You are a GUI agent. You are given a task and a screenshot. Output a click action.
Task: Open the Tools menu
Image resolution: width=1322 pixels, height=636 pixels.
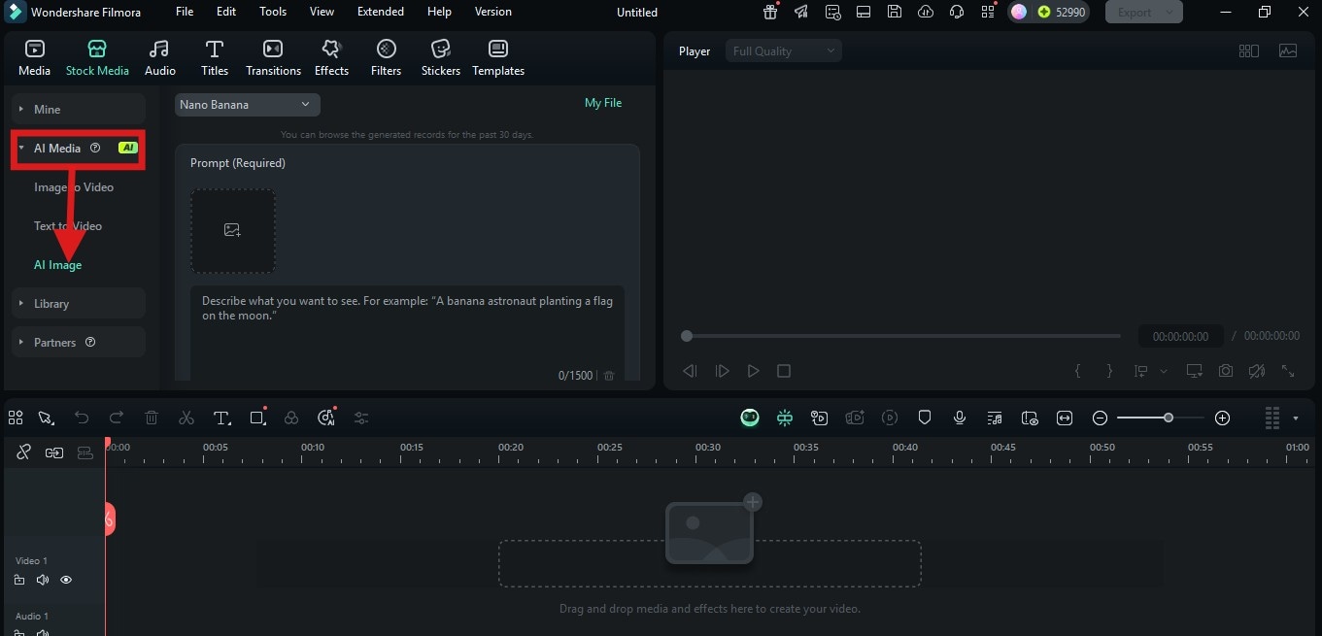272,12
